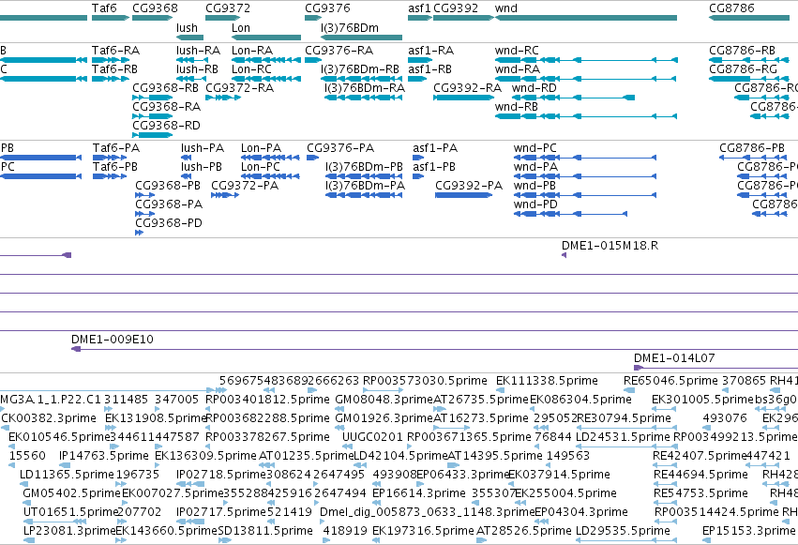
Task: Click the CG9392-PA protein bar
Action: 463,195
